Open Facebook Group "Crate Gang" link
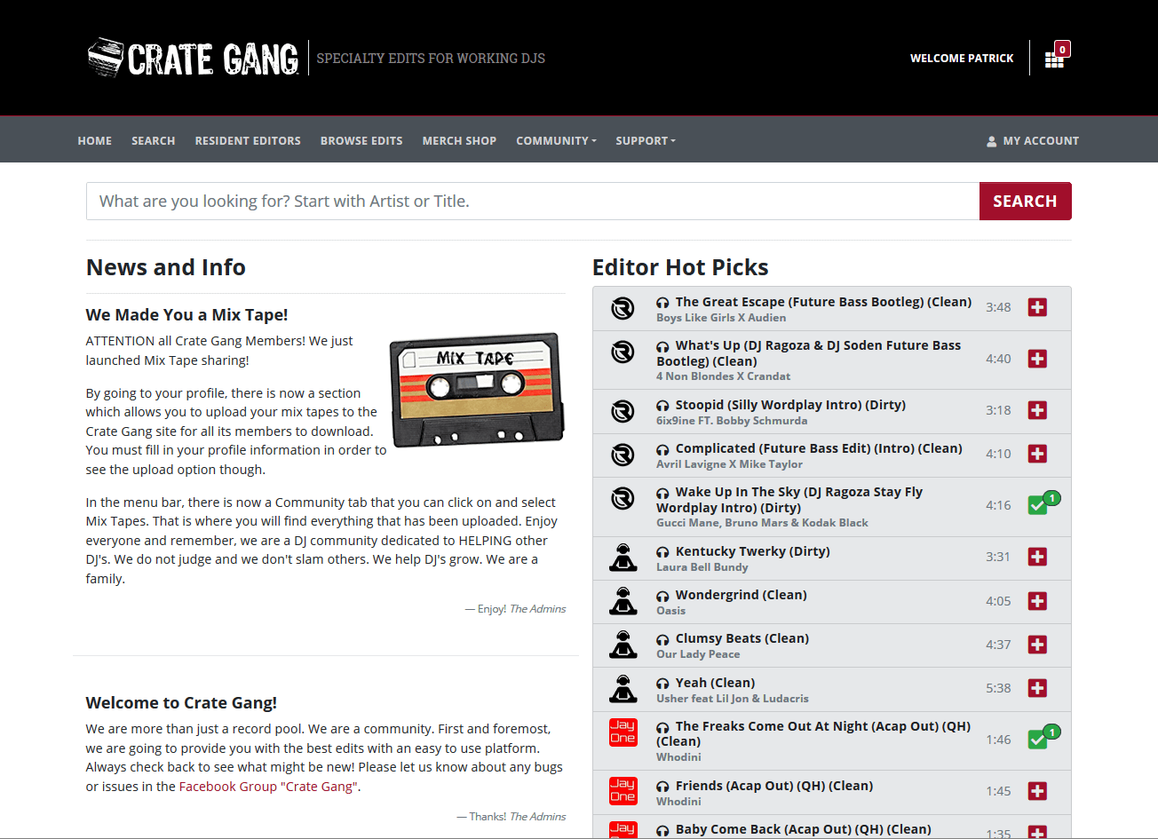This screenshot has height=839, width=1158. point(268,787)
